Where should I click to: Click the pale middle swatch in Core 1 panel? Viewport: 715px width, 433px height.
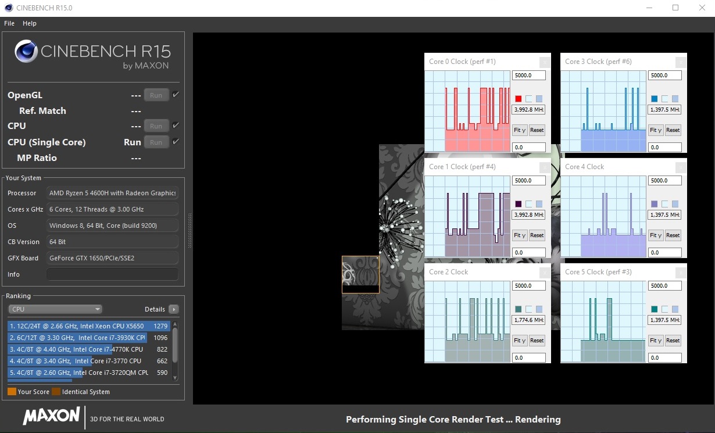point(529,204)
